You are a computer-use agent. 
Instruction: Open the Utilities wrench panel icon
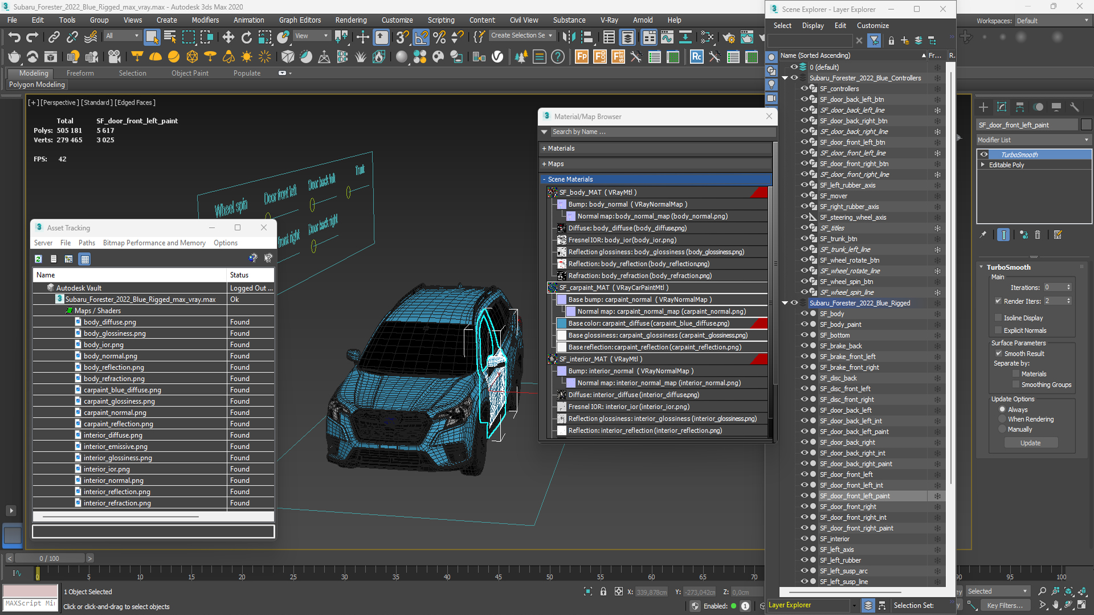(x=1075, y=107)
